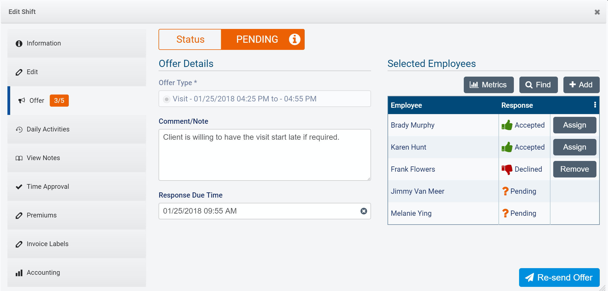Open the three-dot options menu on the employee table
Viewport: 608px width, 291px height.
(595, 105)
